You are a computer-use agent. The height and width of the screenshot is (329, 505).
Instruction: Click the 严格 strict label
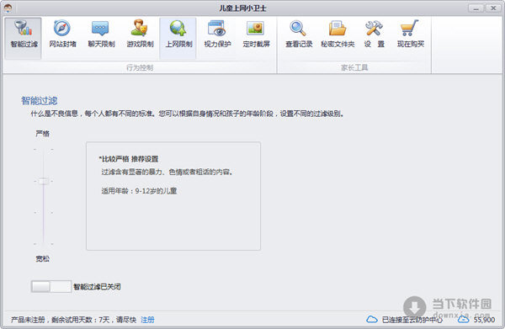42,133
